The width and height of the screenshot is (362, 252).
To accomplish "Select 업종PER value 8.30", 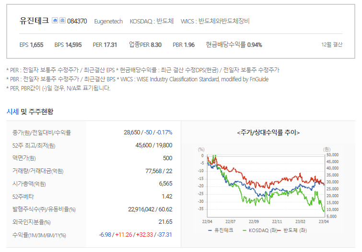I will 156,44.
